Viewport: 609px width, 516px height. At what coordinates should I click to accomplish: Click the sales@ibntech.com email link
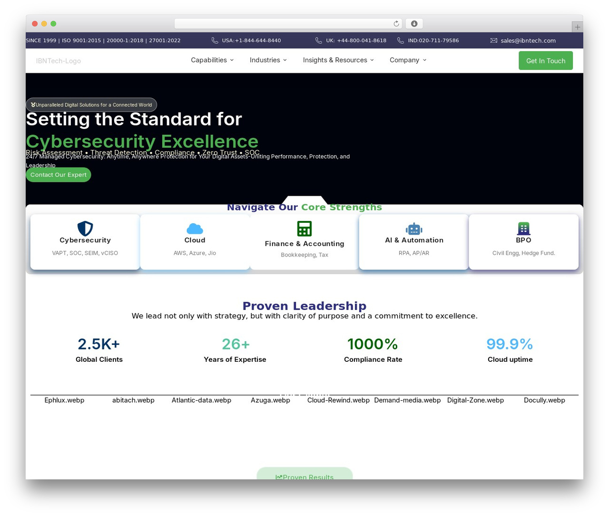[x=528, y=40]
